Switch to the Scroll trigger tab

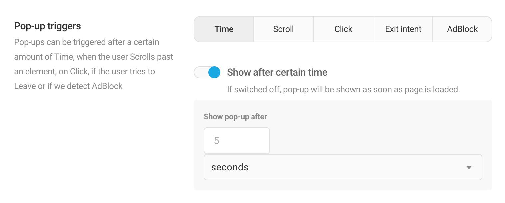point(283,29)
